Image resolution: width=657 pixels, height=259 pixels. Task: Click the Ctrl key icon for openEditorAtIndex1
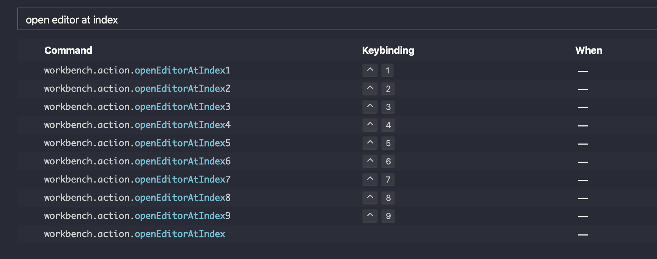(369, 70)
